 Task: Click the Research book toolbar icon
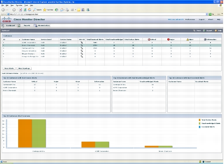point(83,10)
